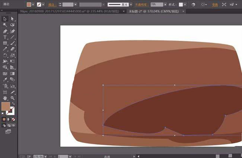Screen dimensions: 242x158
Task: Switch to the 未标题-2 document tab
Action: click(152, 11)
